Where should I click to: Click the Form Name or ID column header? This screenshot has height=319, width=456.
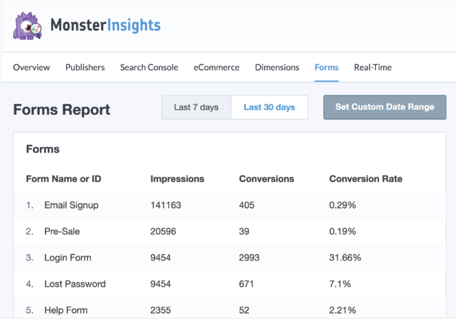tap(64, 179)
